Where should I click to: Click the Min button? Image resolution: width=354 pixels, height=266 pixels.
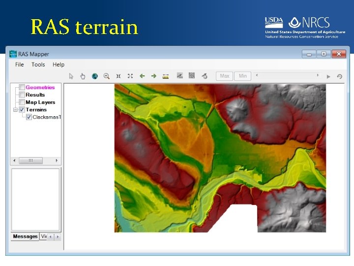point(243,76)
